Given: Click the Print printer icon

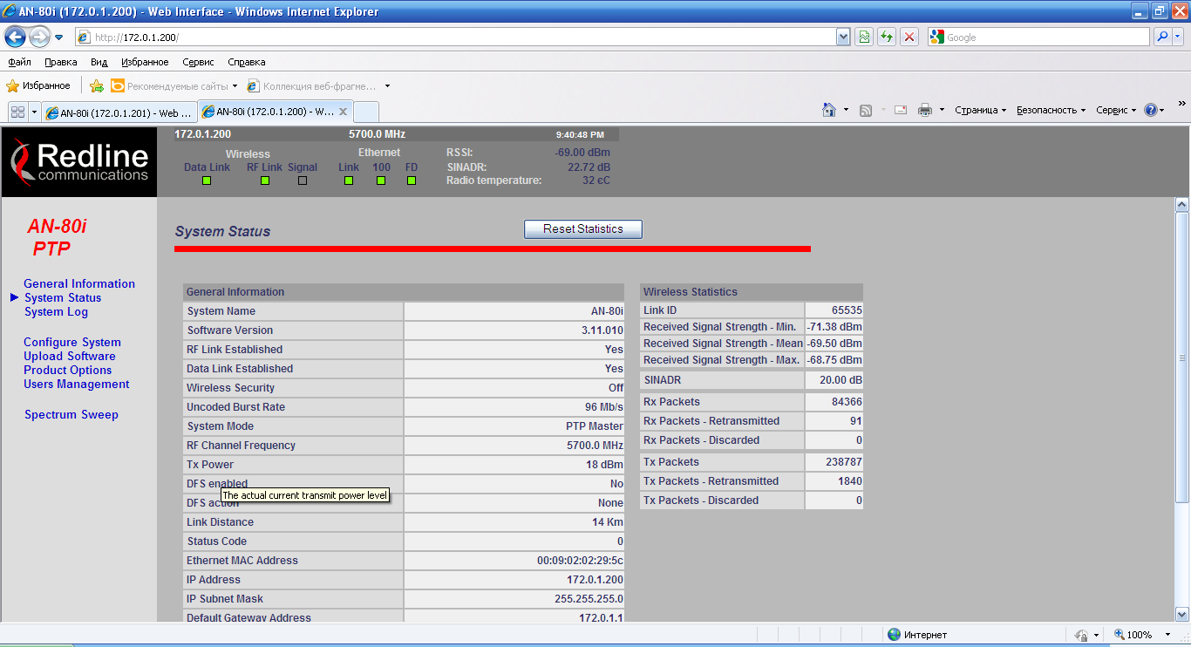Looking at the screenshot, I should click(x=925, y=110).
